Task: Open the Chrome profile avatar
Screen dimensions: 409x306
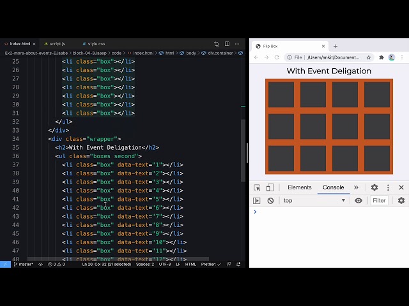Action: pos(392,57)
